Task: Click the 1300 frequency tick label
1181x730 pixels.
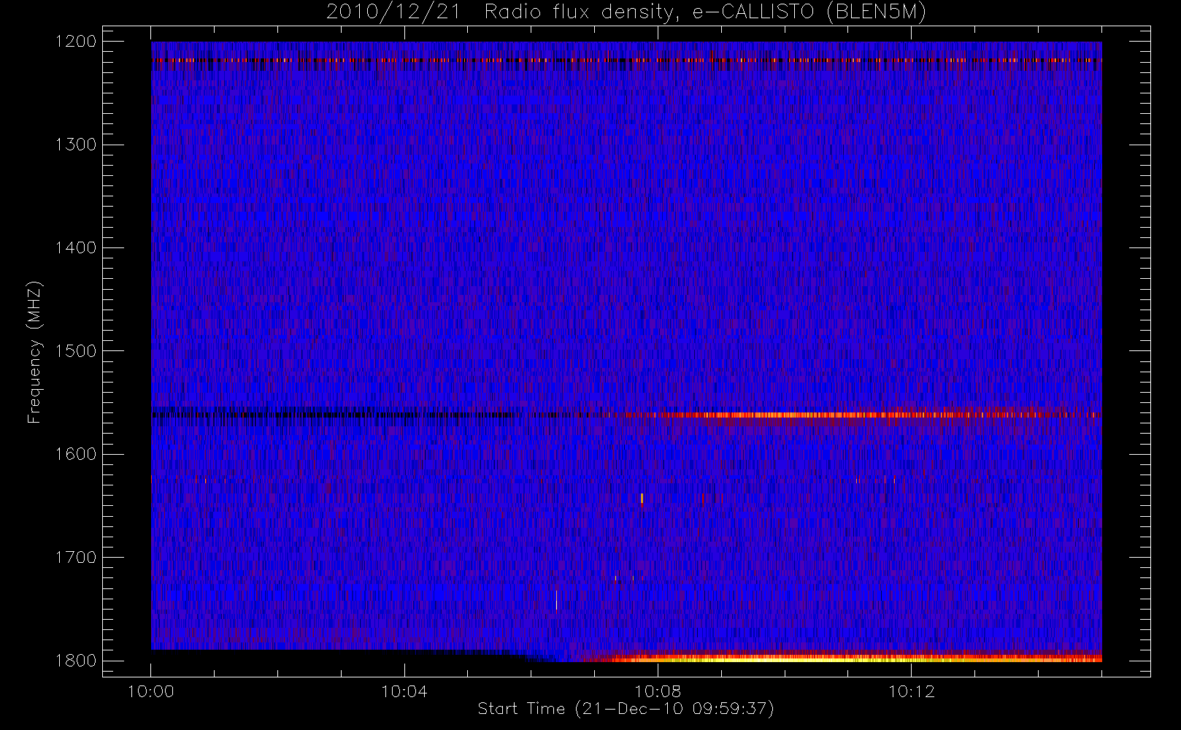Action: coord(76,145)
